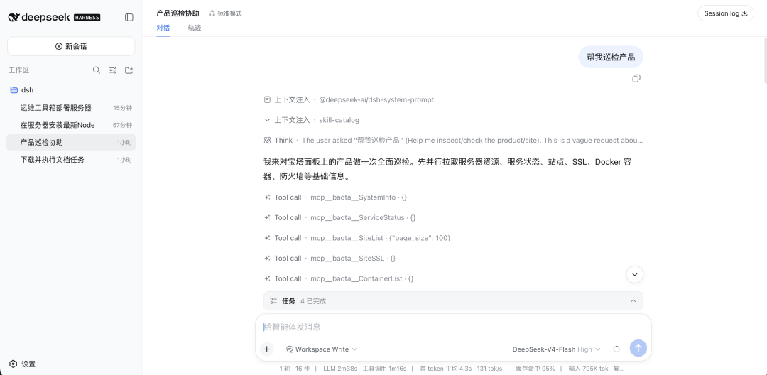Expand the skill-catalog context injection chevron
This screenshot has width=767, height=375.
coord(267,120)
